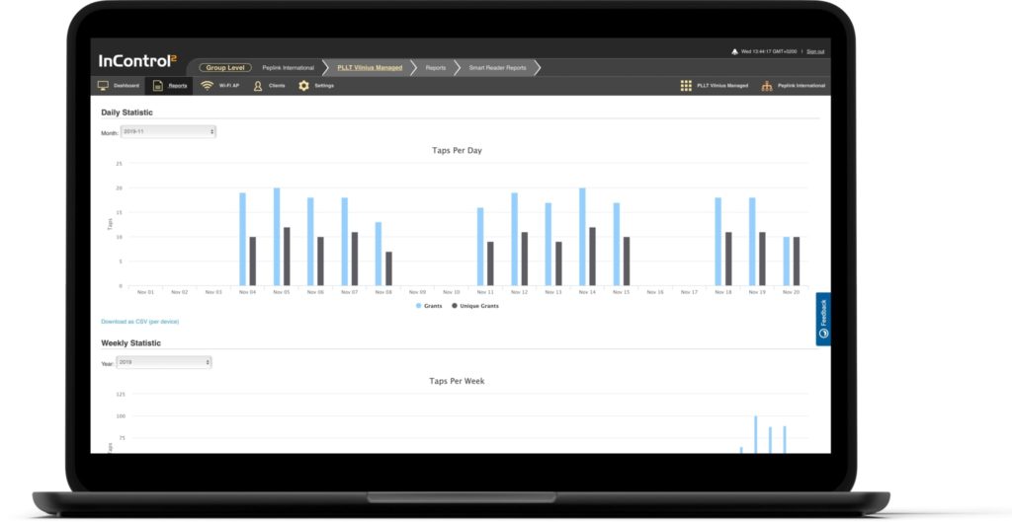Open the Feedback side tab
The width and height of the screenshot is (1012, 522).
click(823, 319)
